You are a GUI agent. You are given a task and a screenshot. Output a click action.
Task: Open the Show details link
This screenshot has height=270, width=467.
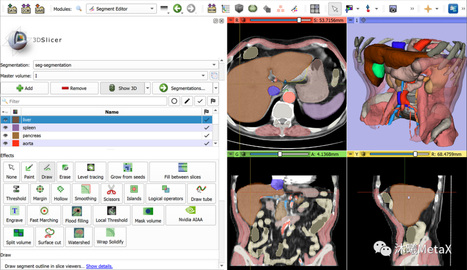pyautogui.click(x=99, y=266)
